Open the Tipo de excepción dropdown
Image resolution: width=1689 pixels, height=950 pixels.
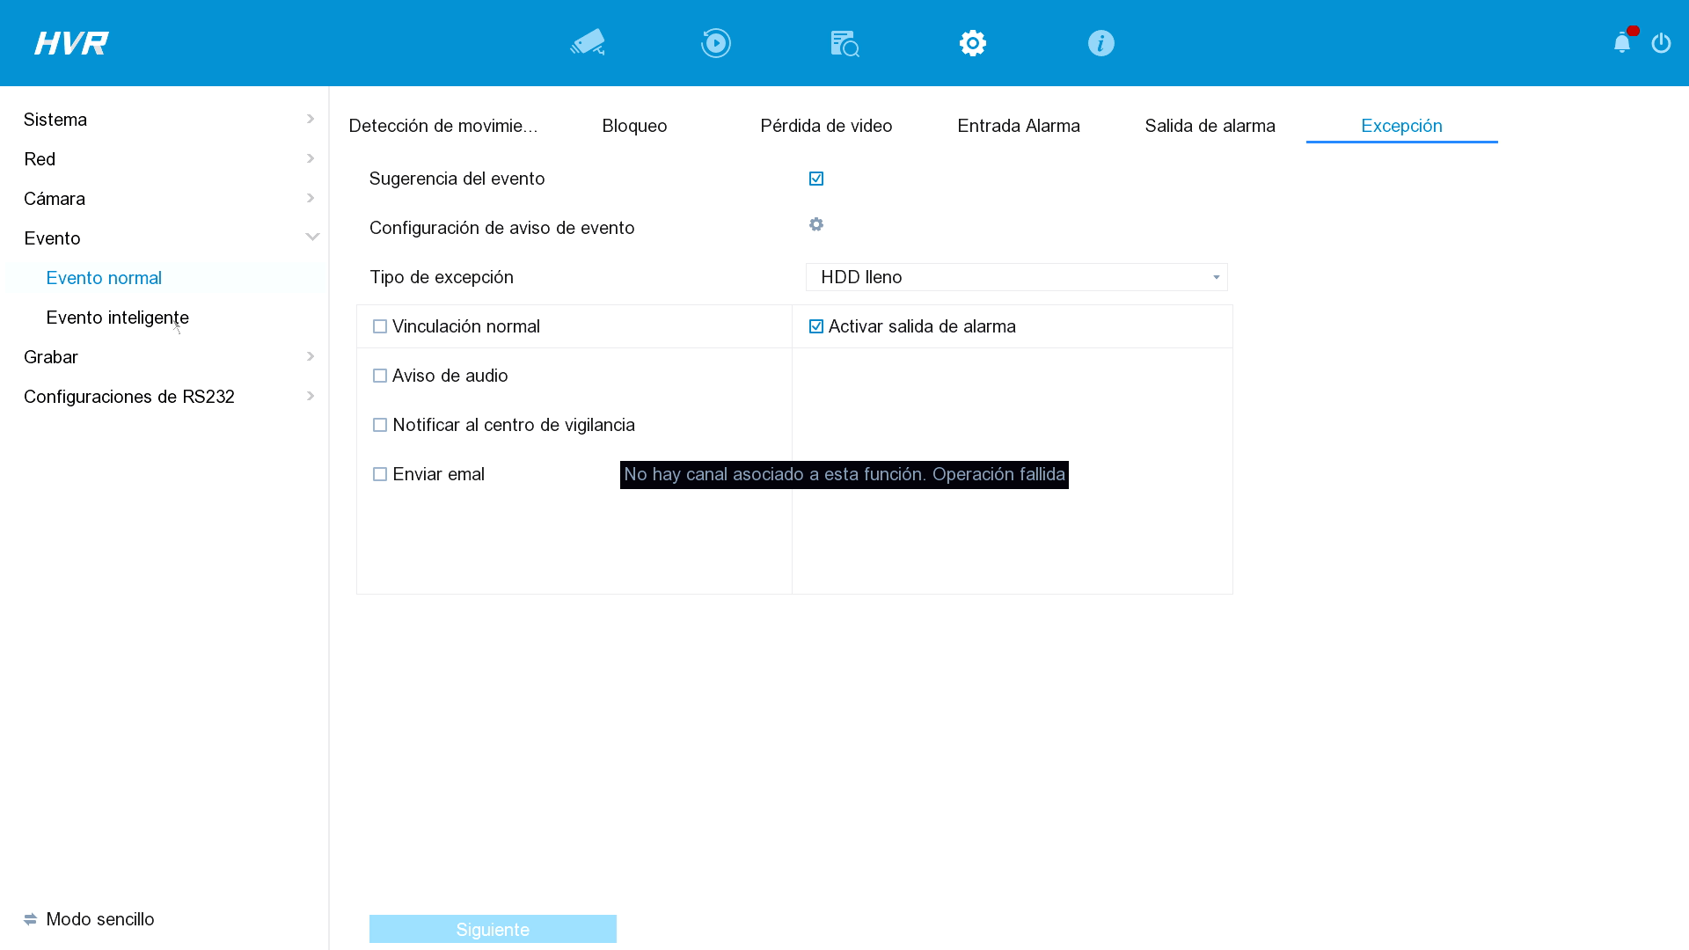[1016, 277]
